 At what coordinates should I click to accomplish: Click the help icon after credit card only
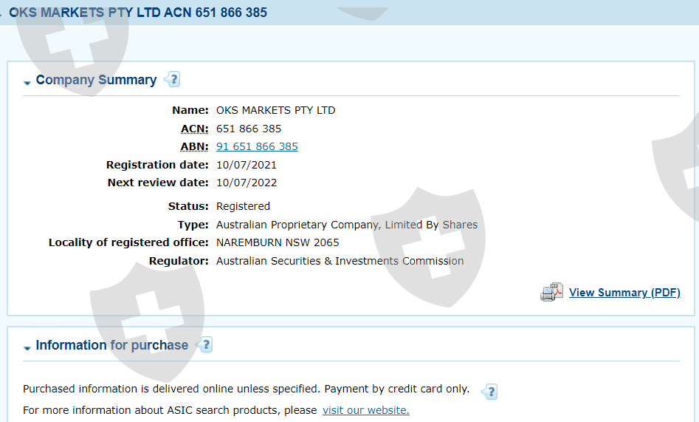coord(489,392)
